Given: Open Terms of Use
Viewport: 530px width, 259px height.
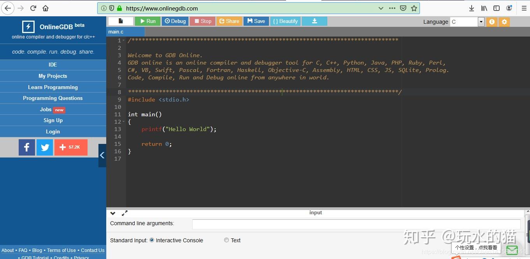Looking at the screenshot, I should [61, 250].
